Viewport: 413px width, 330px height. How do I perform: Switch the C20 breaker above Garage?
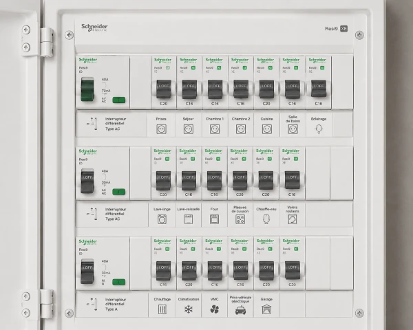coord(266,270)
